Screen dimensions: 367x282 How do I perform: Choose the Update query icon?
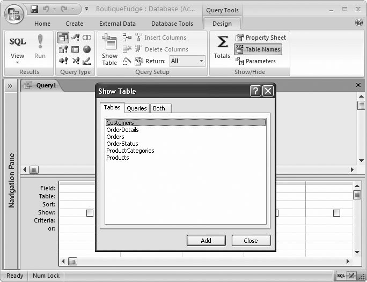63,61
